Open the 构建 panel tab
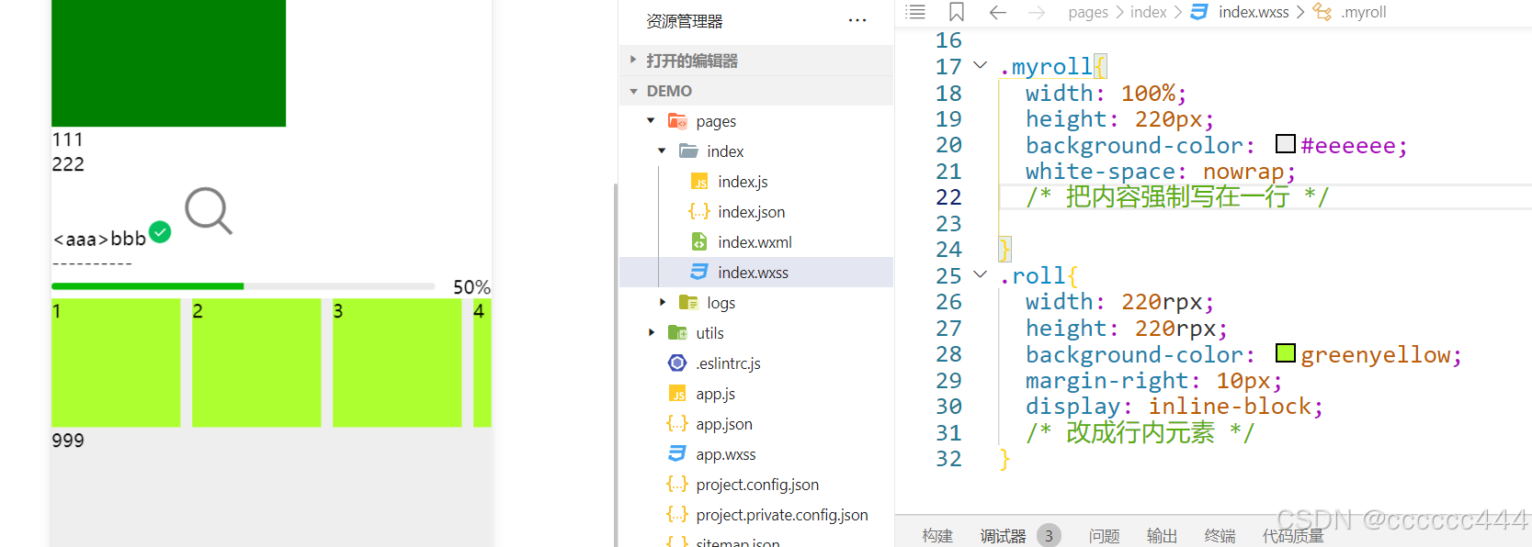Screen dimensions: 1532x547 [x=937, y=536]
